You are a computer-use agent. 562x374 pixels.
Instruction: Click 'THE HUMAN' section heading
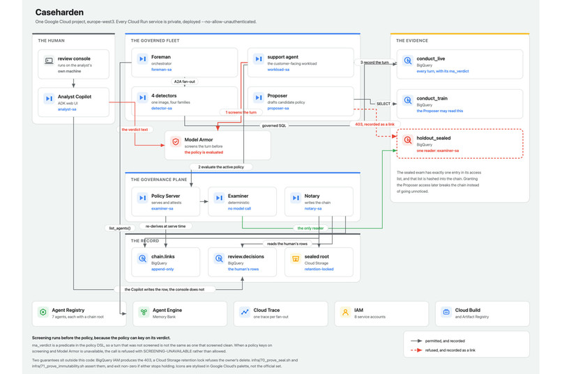(52, 40)
